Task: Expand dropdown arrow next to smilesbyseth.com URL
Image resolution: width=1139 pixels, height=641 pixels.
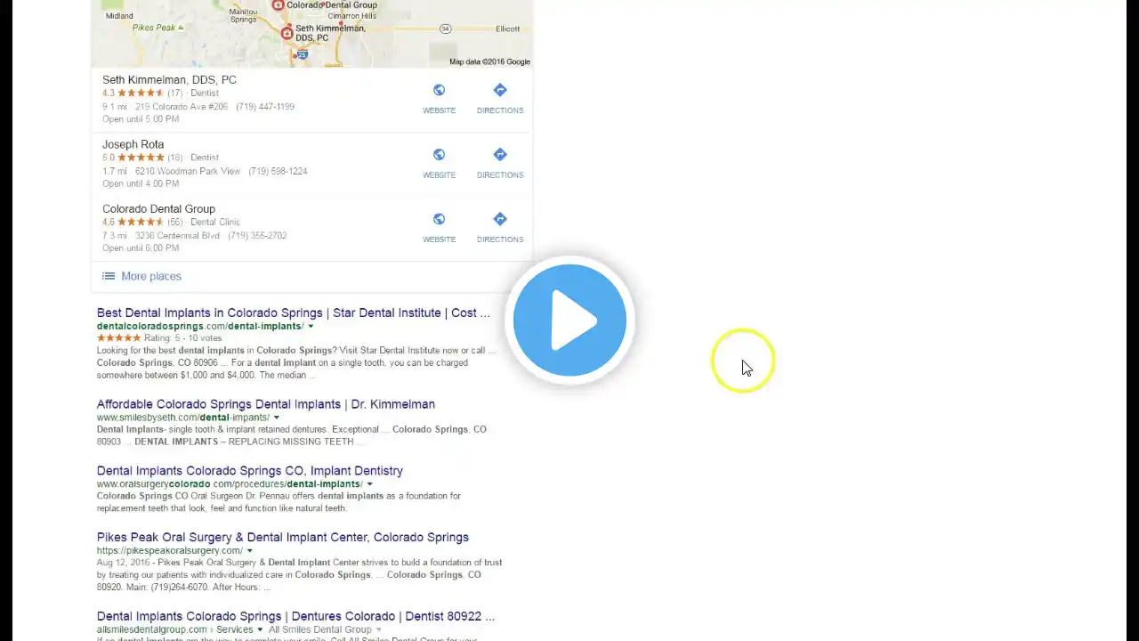Action: point(277,418)
